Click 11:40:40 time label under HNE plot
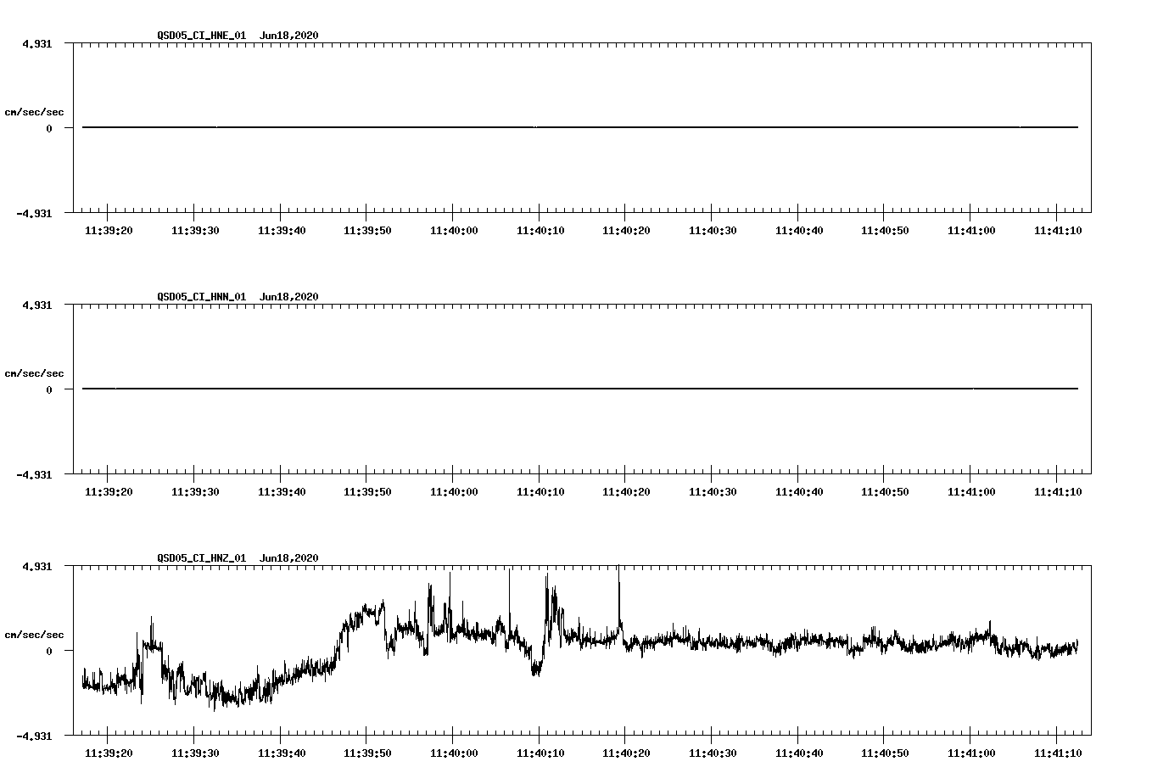1152x784 pixels. [x=799, y=231]
